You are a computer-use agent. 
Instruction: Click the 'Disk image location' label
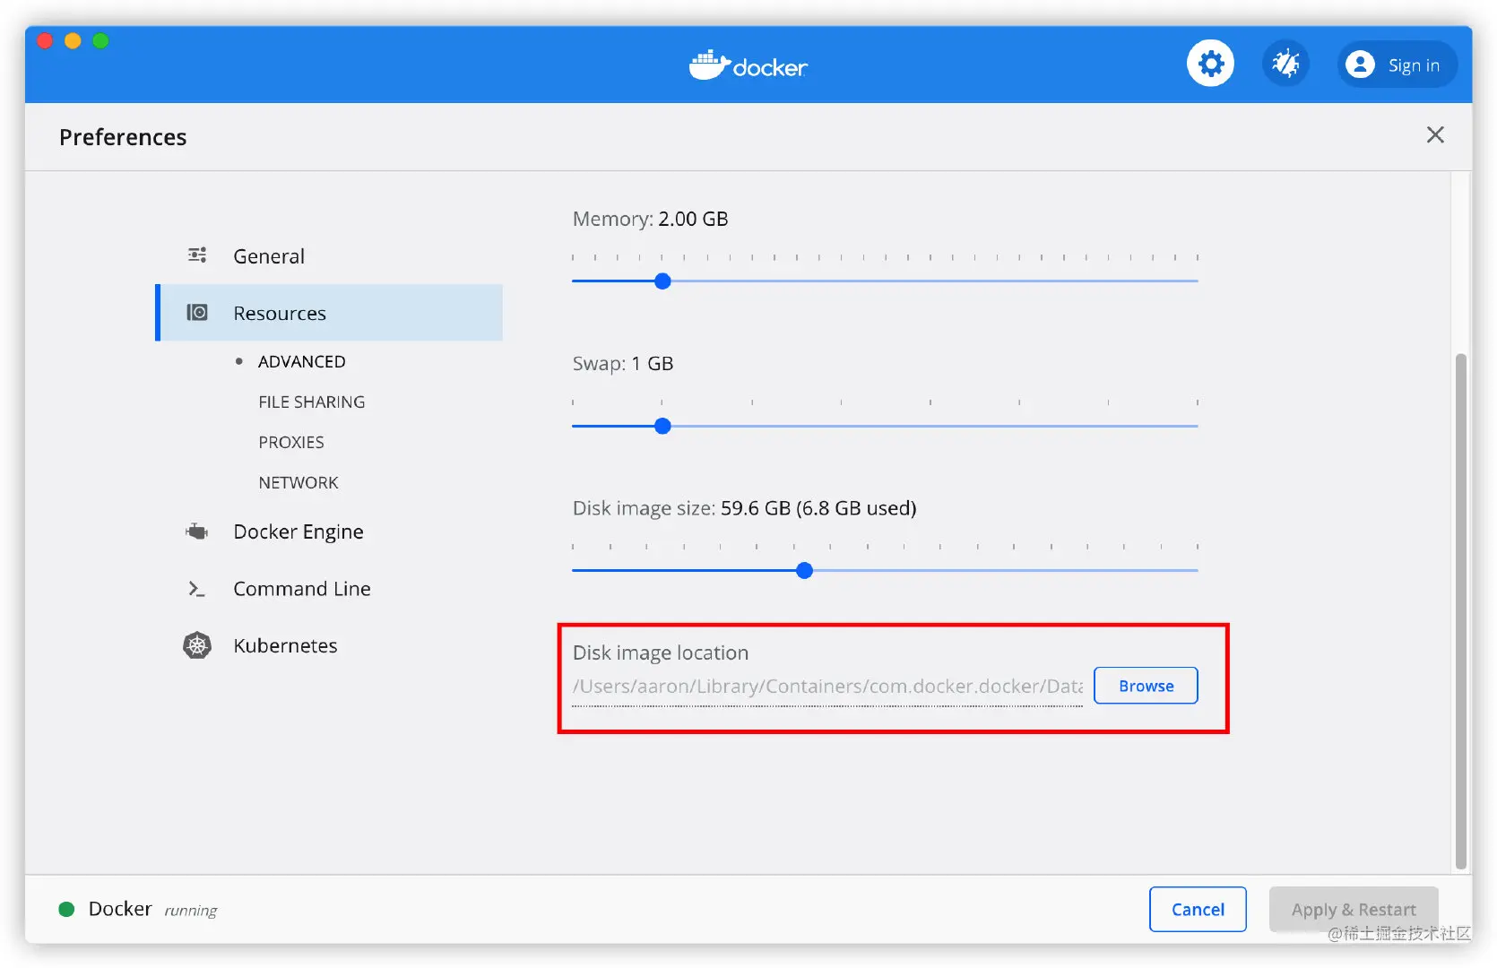click(661, 653)
